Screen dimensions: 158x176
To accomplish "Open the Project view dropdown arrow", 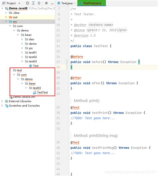I will (x=19, y=3).
